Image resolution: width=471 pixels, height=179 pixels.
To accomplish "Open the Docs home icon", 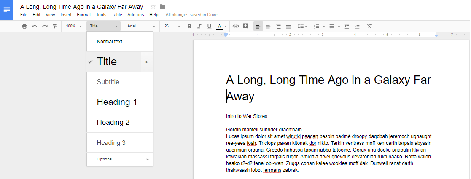I will pyautogui.click(x=7, y=10).
